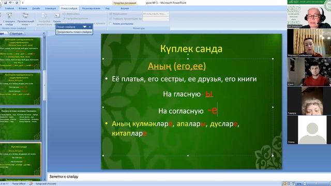Screen dimensions: 331x186
Task: Select the Показ слайдов ribbon tab
Action: click(x=69, y=8)
